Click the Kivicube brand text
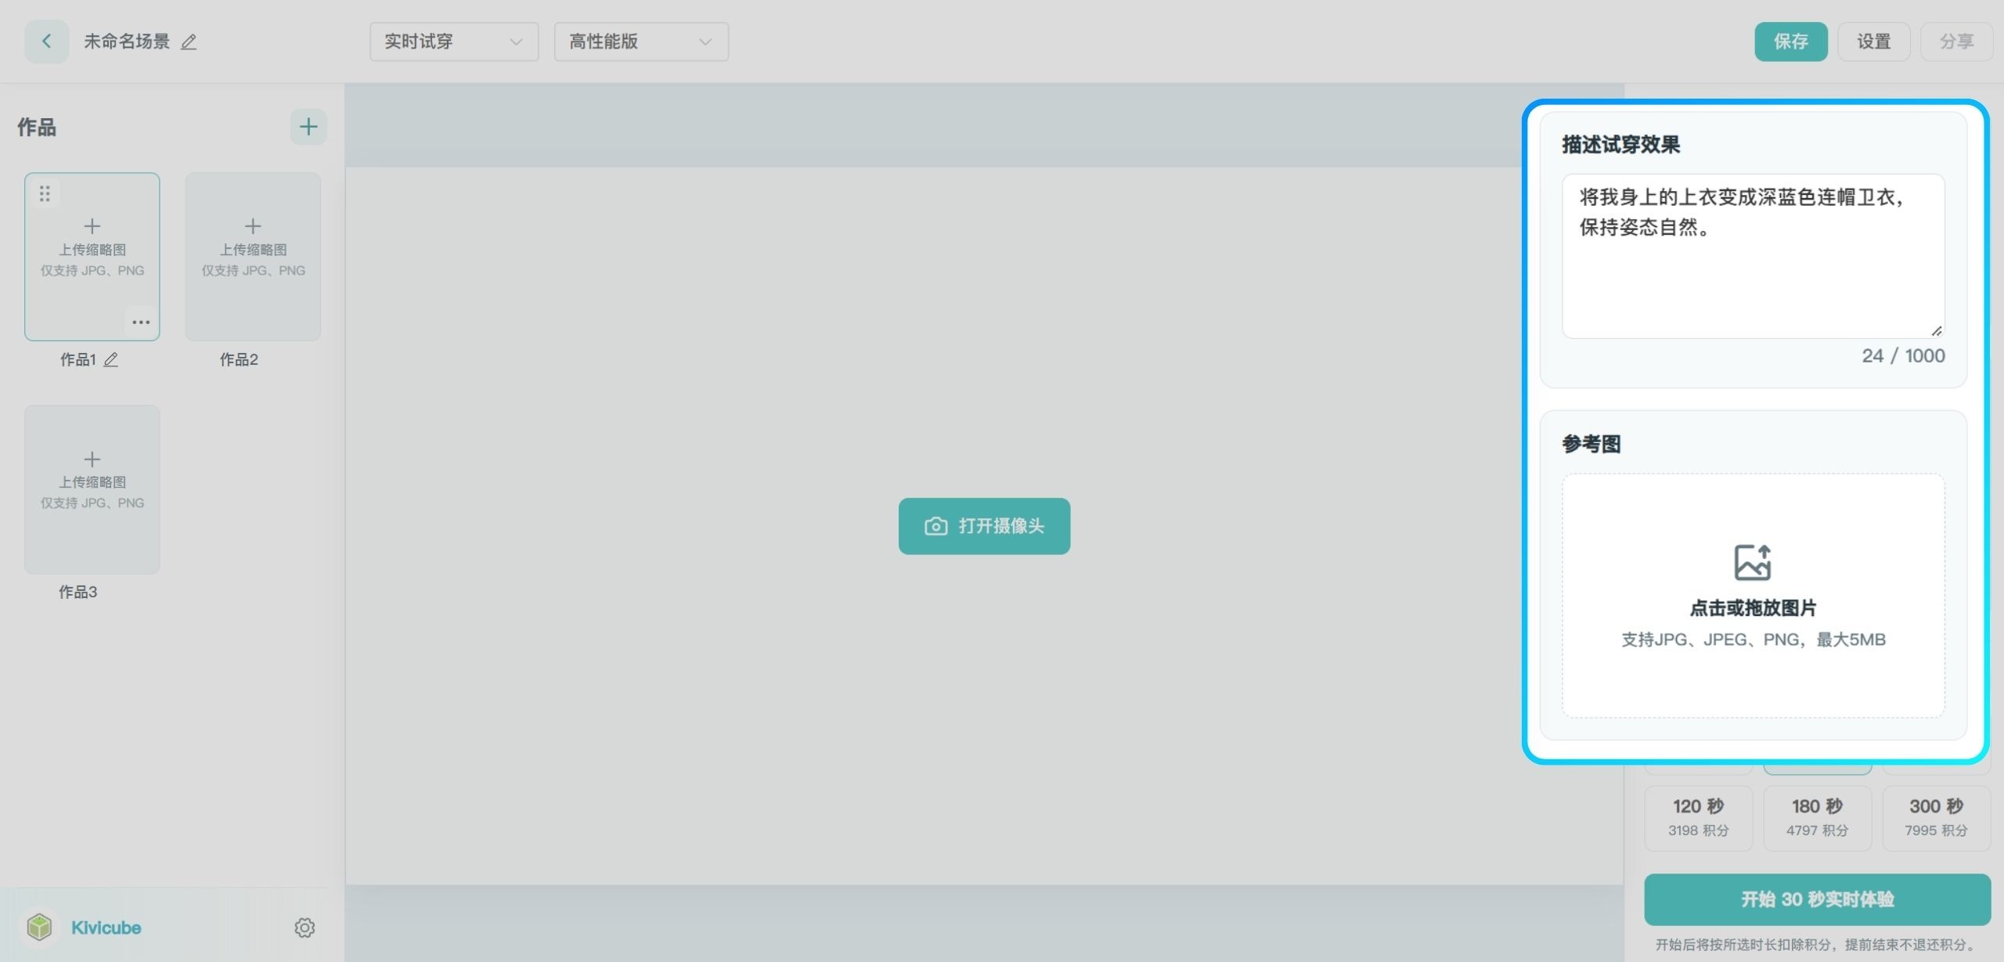The width and height of the screenshot is (2004, 962). coord(106,928)
